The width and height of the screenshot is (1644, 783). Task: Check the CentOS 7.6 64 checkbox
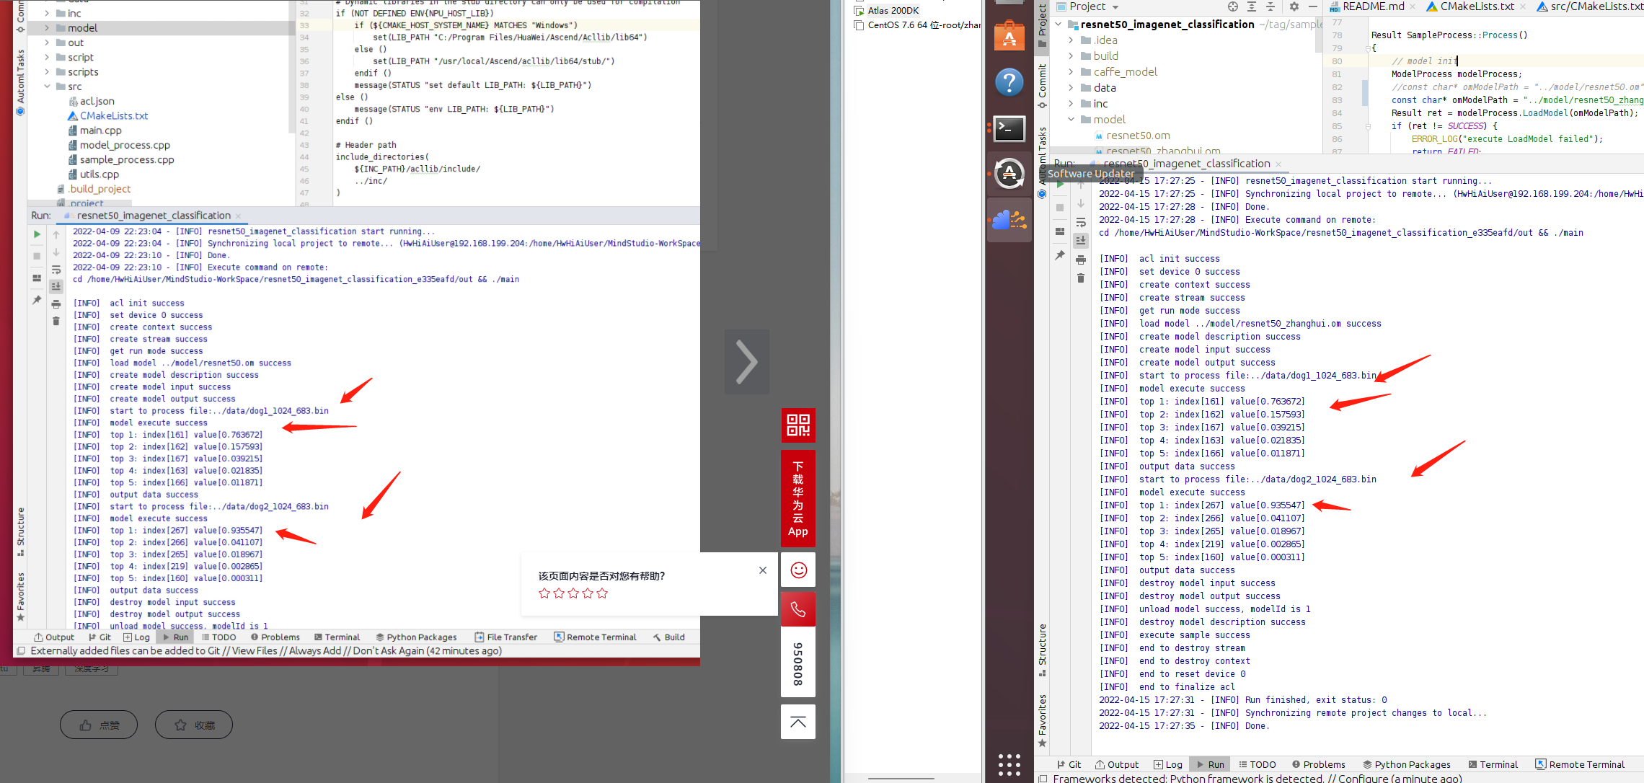click(859, 25)
